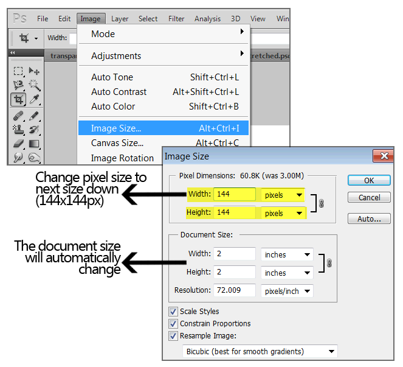
Task: Click the pixel Width field showing 144
Action: (235, 194)
